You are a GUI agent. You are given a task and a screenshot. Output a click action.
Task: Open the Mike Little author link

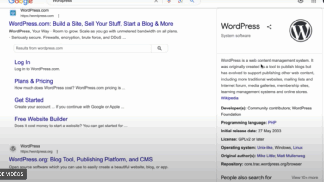(x=266, y=156)
